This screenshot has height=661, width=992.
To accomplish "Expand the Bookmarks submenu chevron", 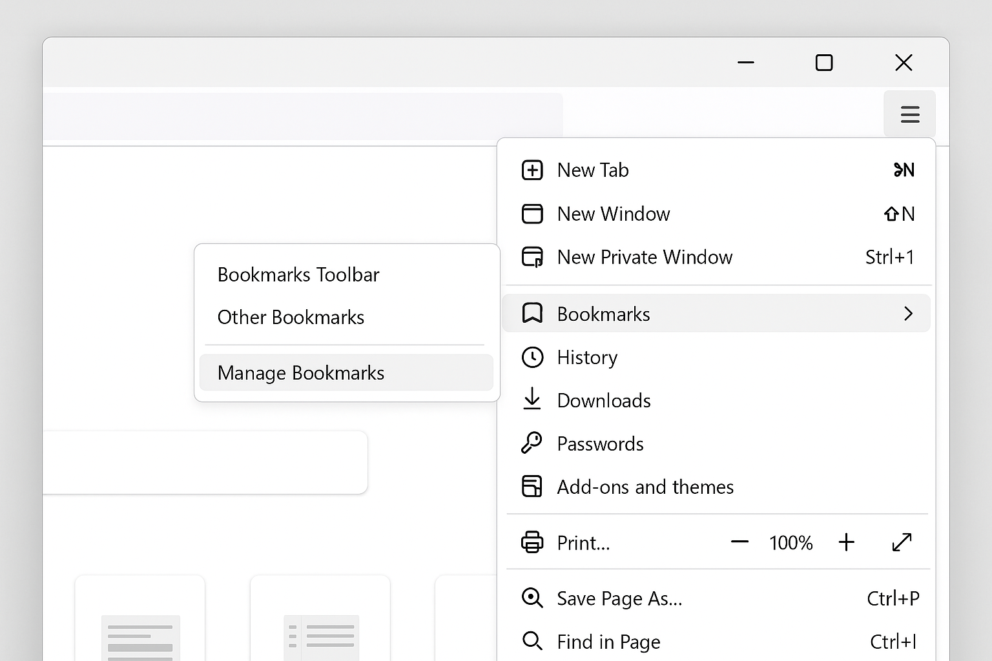I will (909, 313).
